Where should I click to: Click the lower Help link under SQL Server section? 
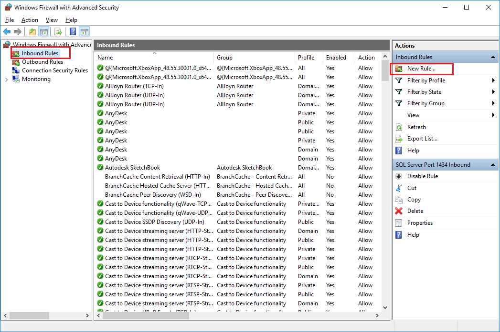(413, 235)
